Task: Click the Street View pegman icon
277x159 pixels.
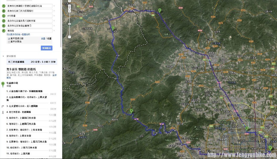Action: (x=70, y=7)
